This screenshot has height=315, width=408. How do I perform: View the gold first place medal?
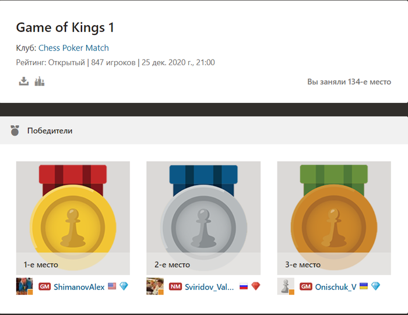(x=73, y=218)
